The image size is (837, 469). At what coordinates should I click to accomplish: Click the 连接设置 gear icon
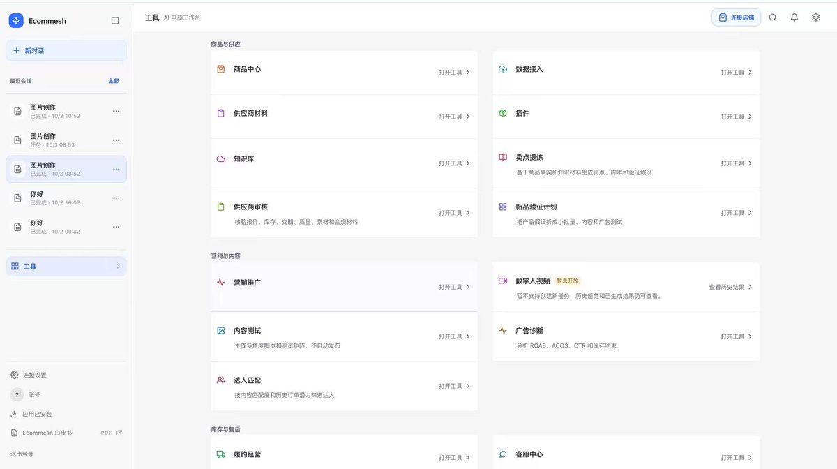[x=15, y=375]
